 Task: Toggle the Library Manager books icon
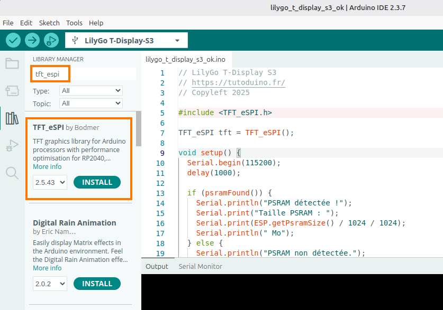coord(12,118)
